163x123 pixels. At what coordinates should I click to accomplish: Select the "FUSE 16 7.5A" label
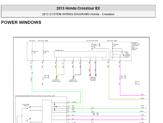click(x=35, y=52)
